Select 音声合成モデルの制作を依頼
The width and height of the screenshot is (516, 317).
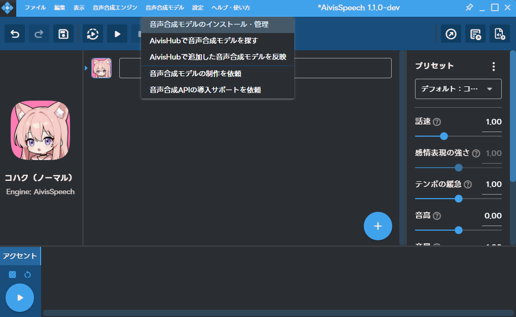[218, 74]
